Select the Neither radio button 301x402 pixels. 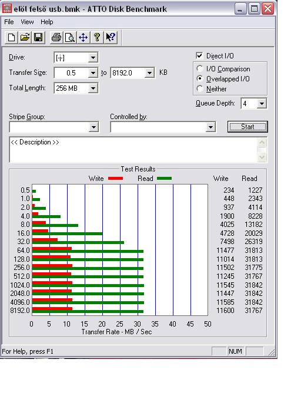(200, 88)
